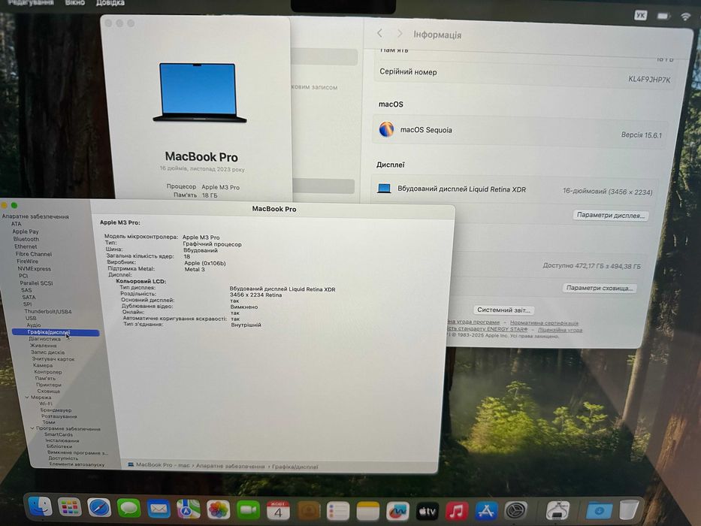Click Wi-Fi icon in menu bar
The width and height of the screenshot is (701, 526).
click(685, 17)
